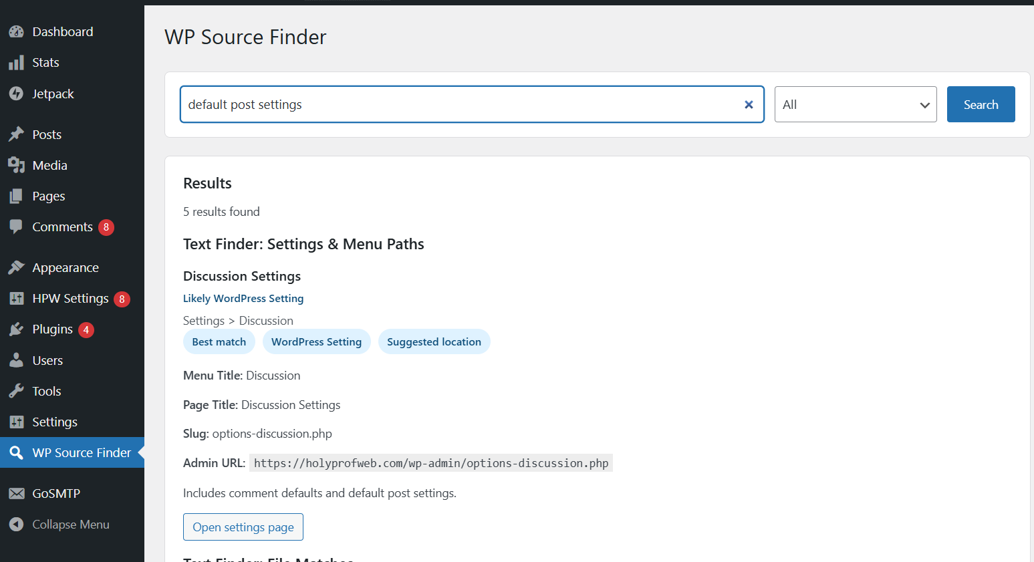Click the Appearance paintbrush icon

pyautogui.click(x=16, y=267)
